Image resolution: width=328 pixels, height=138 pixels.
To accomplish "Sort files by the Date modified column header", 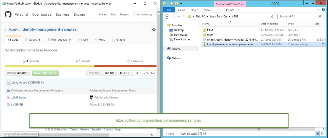I will tap(273, 24).
